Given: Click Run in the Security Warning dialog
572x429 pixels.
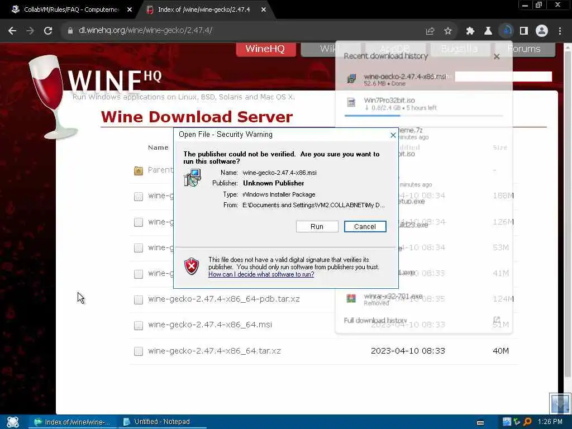Looking at the screenshot, I should pos(317,227).
